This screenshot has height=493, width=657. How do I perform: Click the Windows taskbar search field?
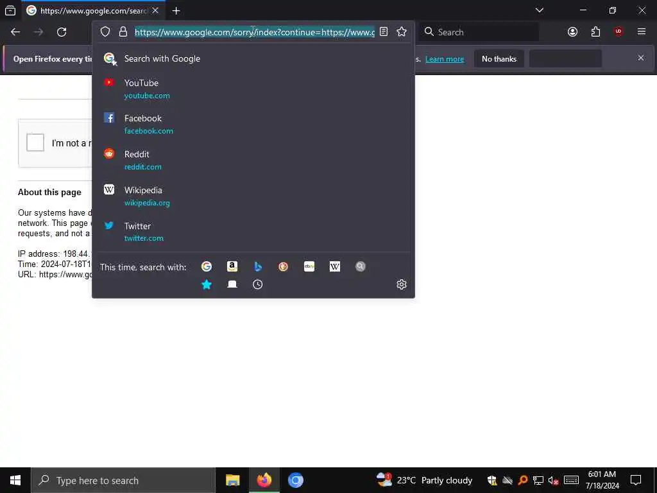(123, 480)
